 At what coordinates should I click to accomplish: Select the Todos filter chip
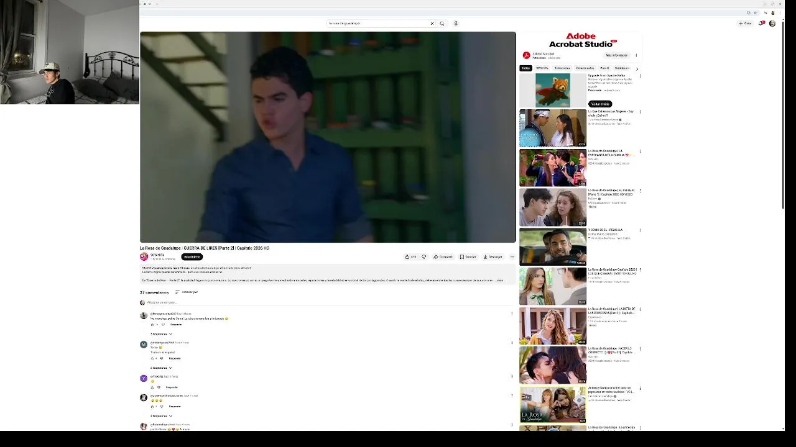tap(525, 68)
